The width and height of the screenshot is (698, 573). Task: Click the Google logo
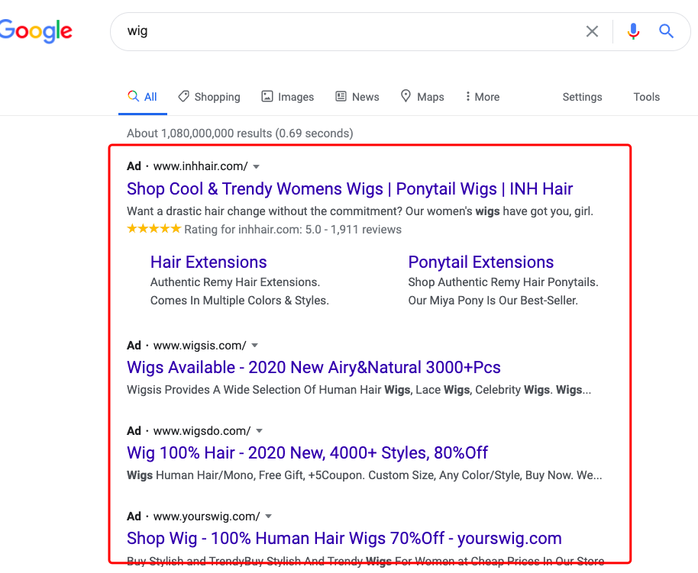(x=36, y=31)
